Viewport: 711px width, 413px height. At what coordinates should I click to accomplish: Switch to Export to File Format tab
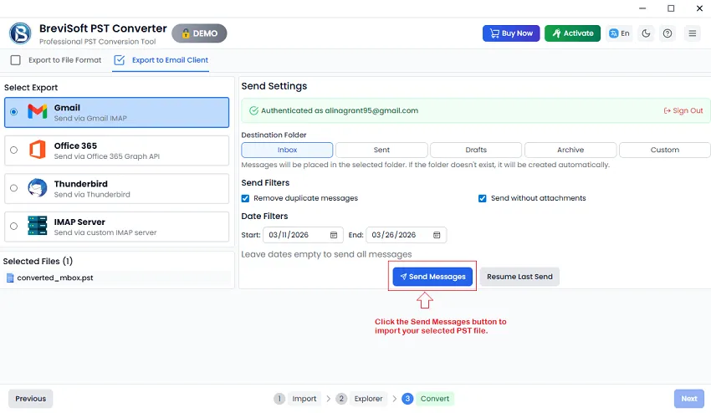coord(56,60)
